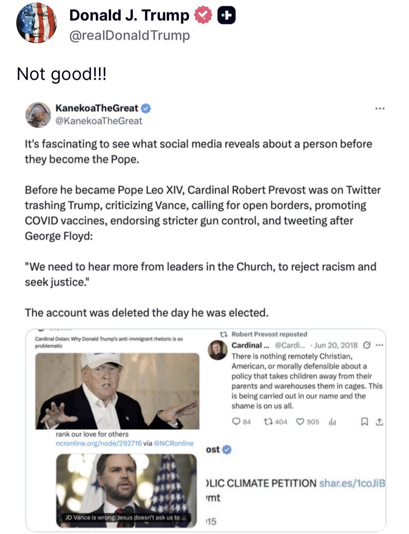The height and width of the screenshot is (534, 409).
Task: Click KanekoaTheGreat's blue verified checkmark
Action: (146, 108)
